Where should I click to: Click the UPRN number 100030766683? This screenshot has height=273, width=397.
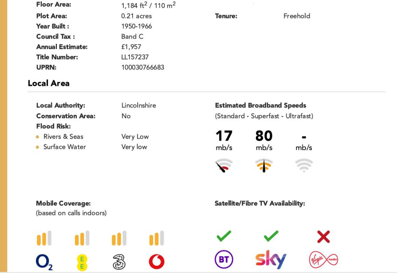click(x=143, y=67)
